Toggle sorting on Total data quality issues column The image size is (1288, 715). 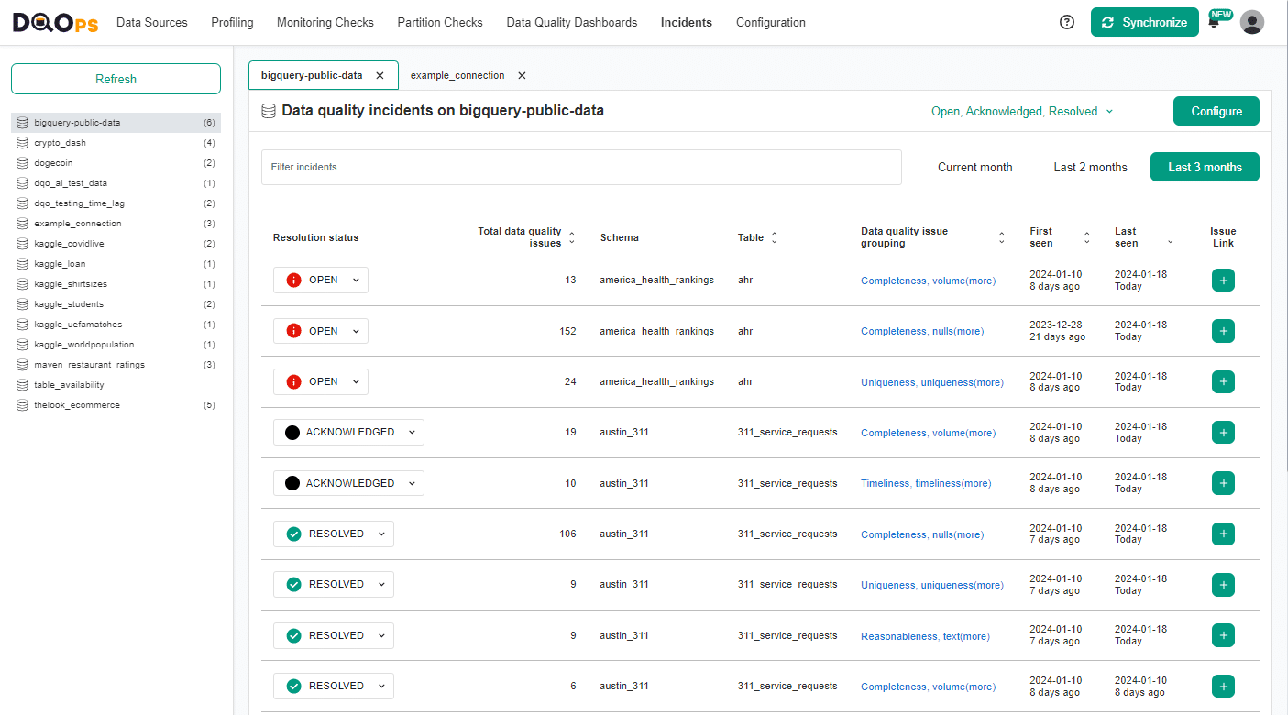(571, 237)
